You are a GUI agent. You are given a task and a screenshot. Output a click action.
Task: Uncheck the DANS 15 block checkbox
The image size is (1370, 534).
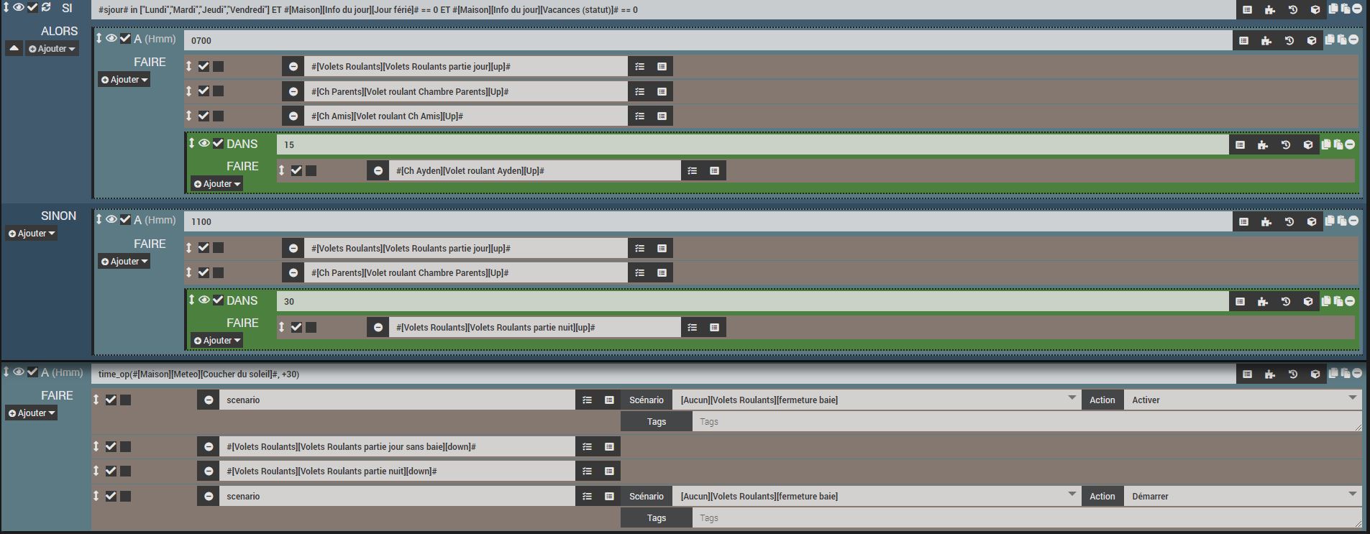[x=218, y=143]
